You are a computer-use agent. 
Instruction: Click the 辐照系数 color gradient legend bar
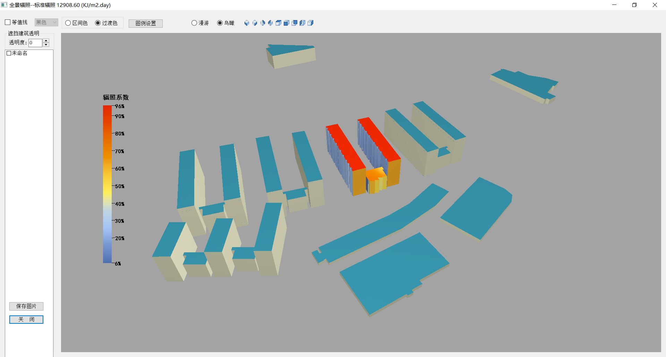[x=107, y=184]
